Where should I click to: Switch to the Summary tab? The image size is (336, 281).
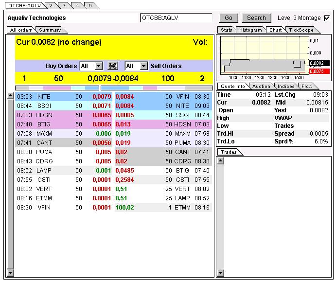coord(50,30)
